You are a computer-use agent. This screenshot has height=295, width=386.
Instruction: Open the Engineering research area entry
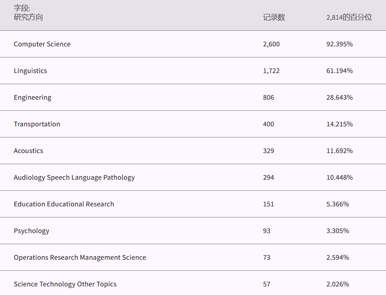coord(33,97)
